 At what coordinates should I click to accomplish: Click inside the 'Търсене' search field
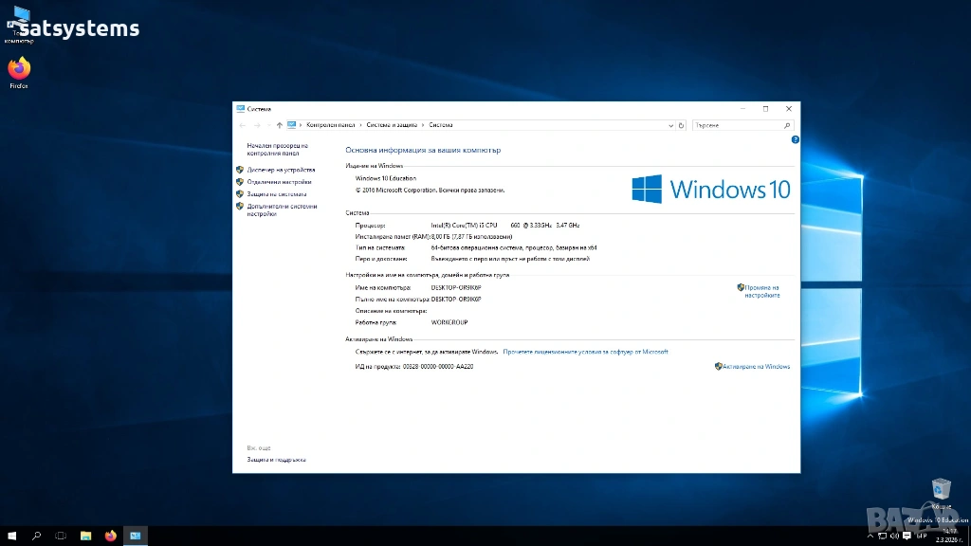(x=738, y=125)
